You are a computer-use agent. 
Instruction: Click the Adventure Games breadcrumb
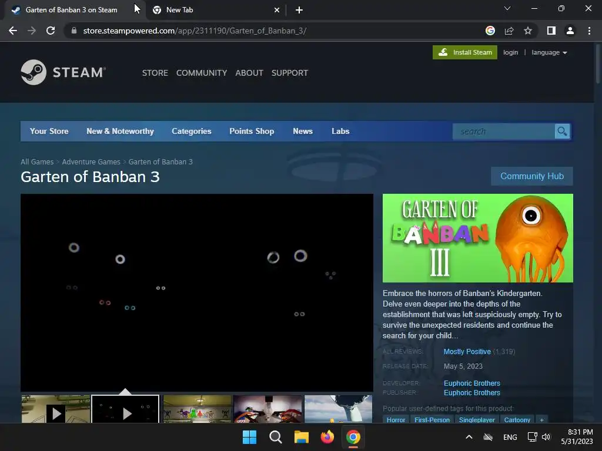tap(91, 162)
